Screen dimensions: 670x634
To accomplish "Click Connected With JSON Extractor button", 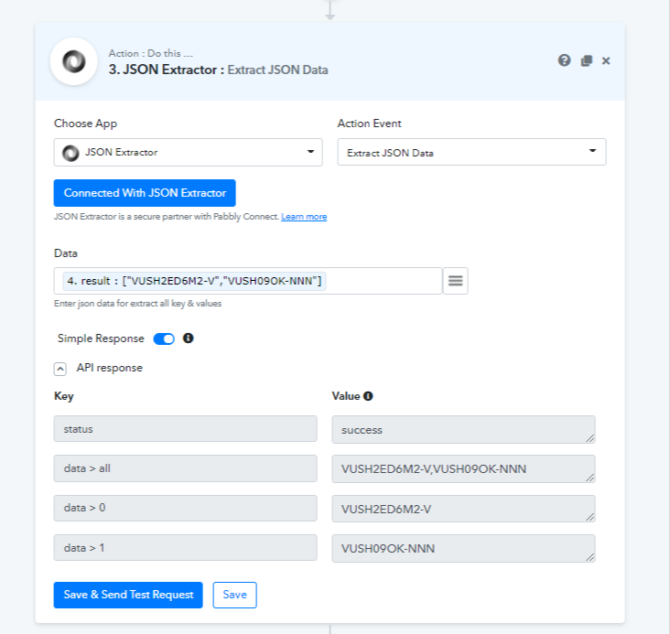I will 145,193.
